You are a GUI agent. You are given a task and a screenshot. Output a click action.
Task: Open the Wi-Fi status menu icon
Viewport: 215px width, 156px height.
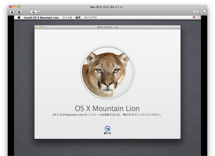pyautogui.click(x=199, y=17)
